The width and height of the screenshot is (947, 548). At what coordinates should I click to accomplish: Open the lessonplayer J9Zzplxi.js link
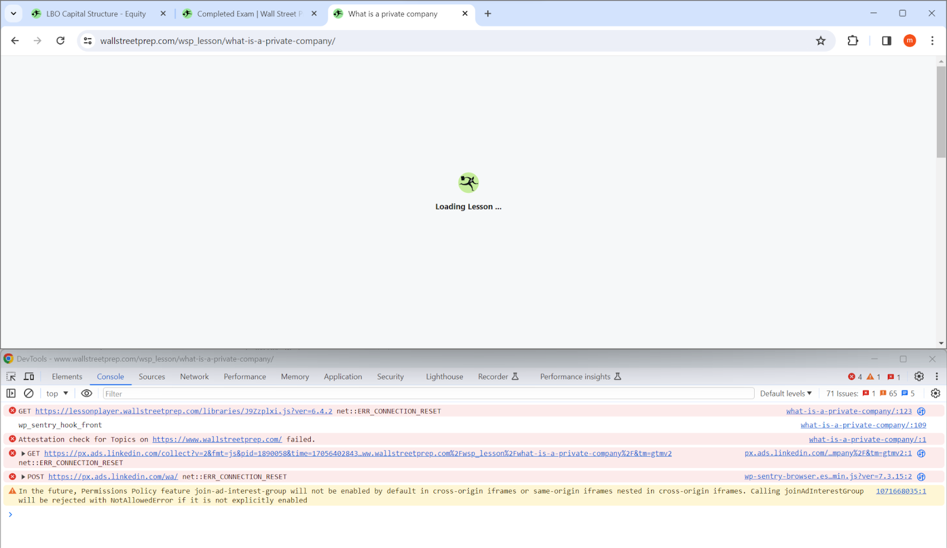tap(183, 411)
